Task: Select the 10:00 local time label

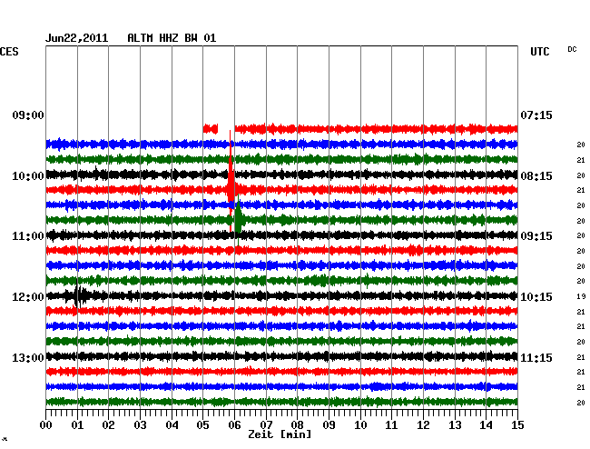Action: pos(28,176)
